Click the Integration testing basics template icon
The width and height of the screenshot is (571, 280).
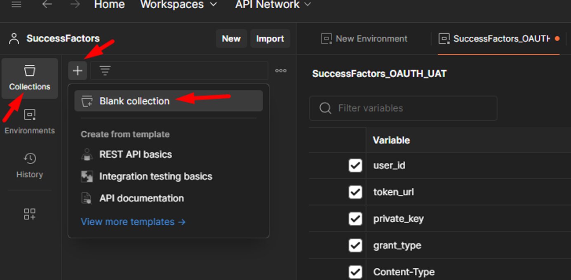click(87, 177)
